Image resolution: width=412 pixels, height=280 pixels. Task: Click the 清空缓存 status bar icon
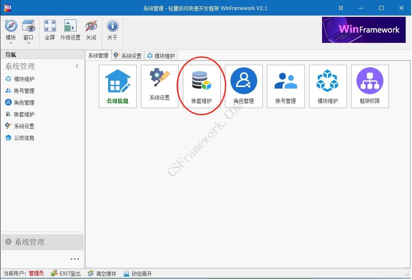[90, 273]
